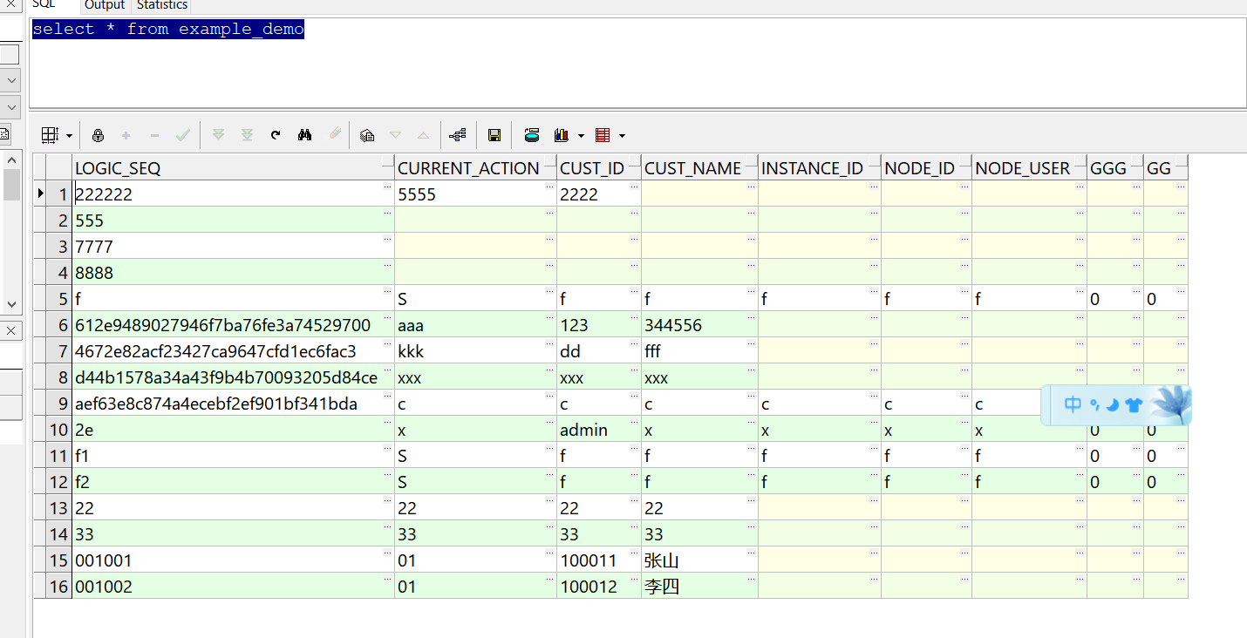Image resolution: width=1247 pixels, height=638 pixels.
Task: Click the grid layout icon
Action: [51, 135]
